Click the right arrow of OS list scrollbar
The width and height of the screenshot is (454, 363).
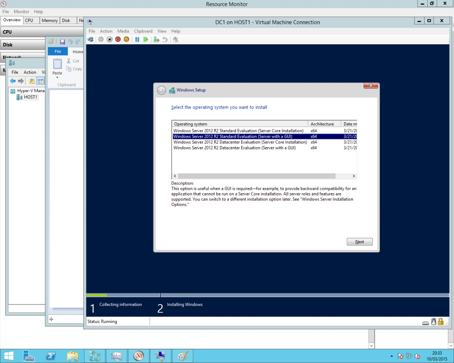click(353, 176)
